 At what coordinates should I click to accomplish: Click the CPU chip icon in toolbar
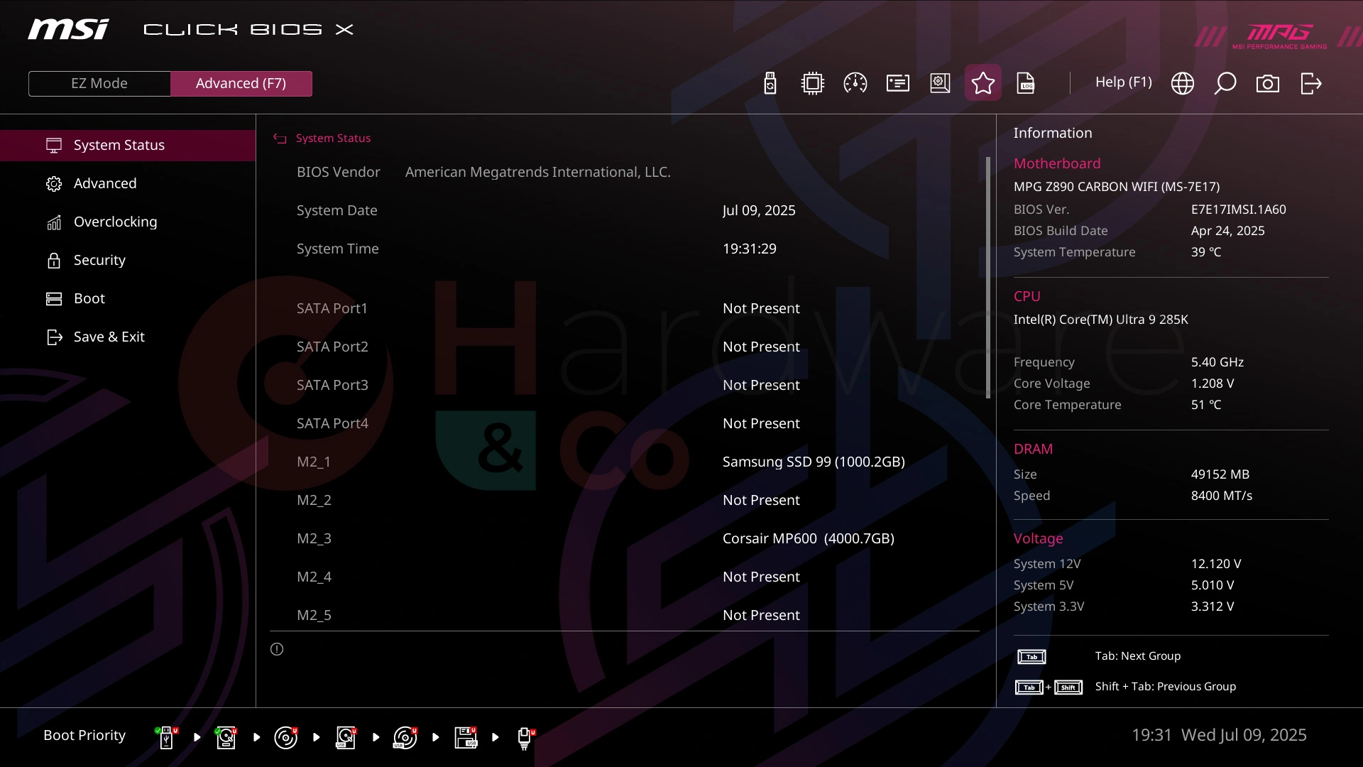click(x=812, y=83)
